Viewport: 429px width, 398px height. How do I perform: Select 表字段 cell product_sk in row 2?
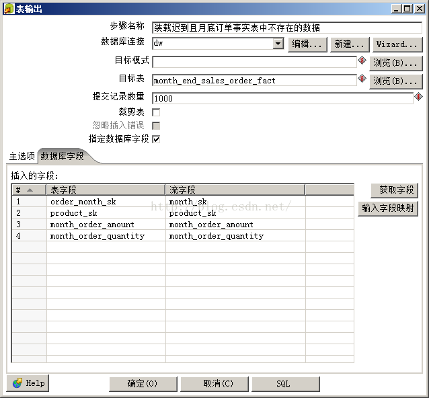point(106,213)
